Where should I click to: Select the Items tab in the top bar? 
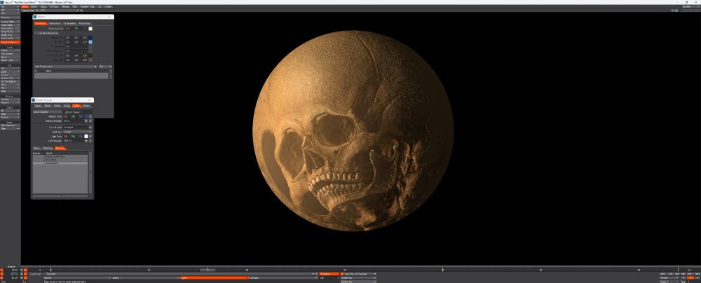(x=25, y=7)
